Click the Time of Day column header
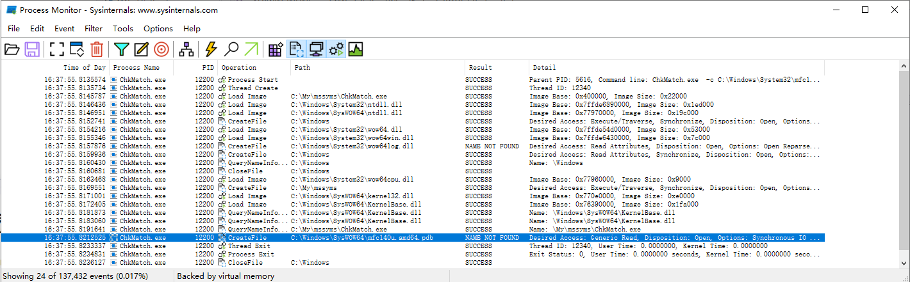 point(55,68)
